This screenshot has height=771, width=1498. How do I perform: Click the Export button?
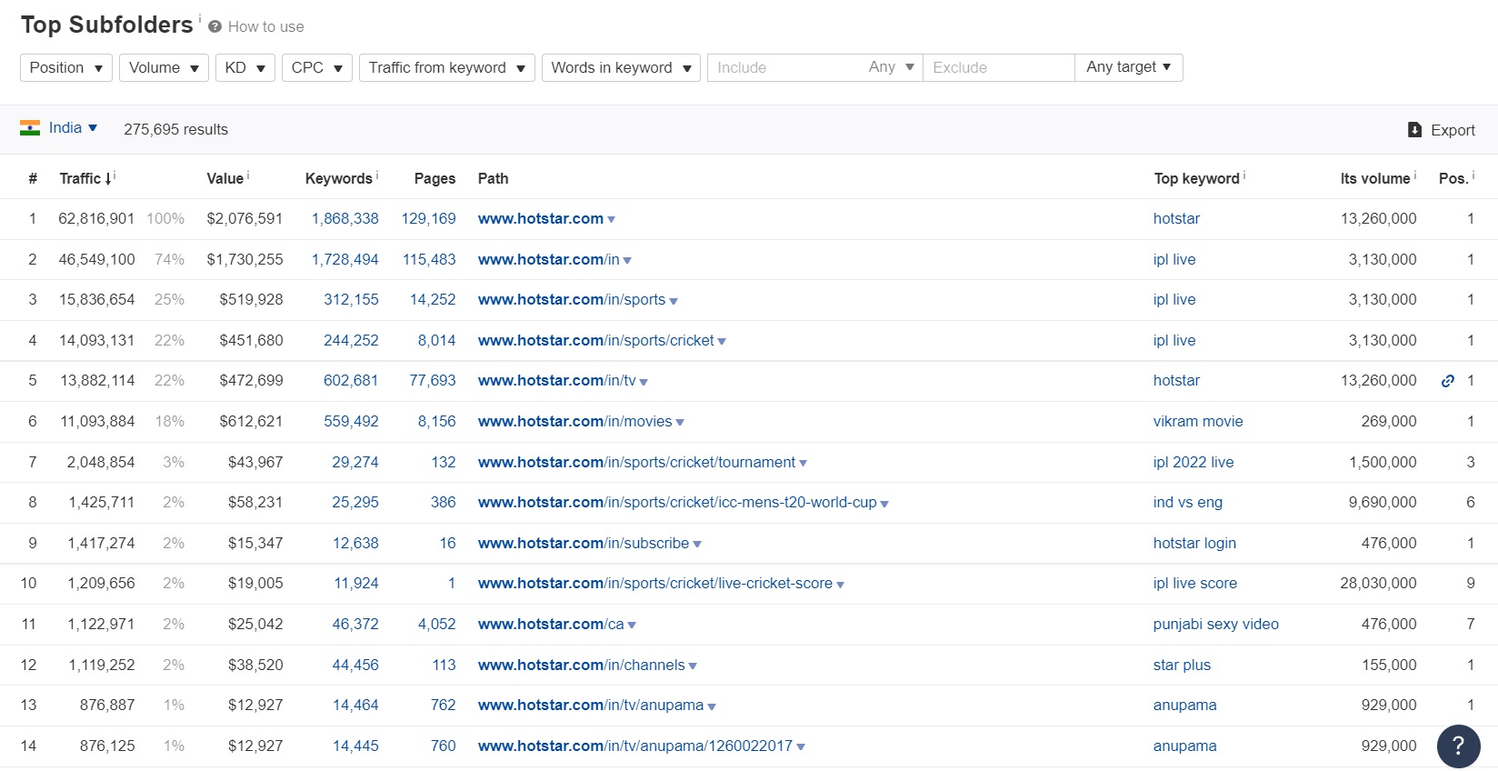pyautogui.click(x=1442, y=130)
